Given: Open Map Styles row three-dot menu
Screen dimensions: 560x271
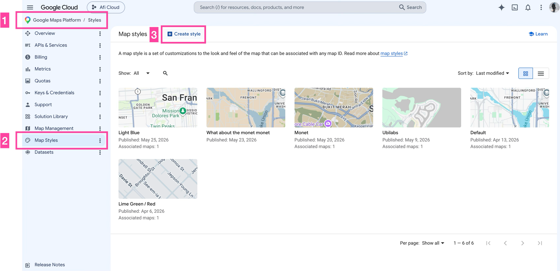Looking at the screenshot, I should (x=100, y=140).
